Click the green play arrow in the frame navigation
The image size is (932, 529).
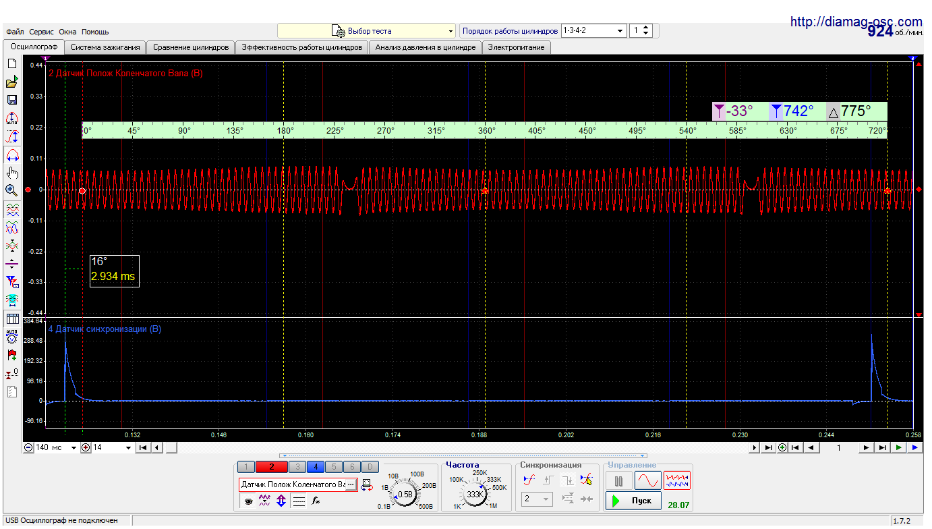[x=899, y=447]
